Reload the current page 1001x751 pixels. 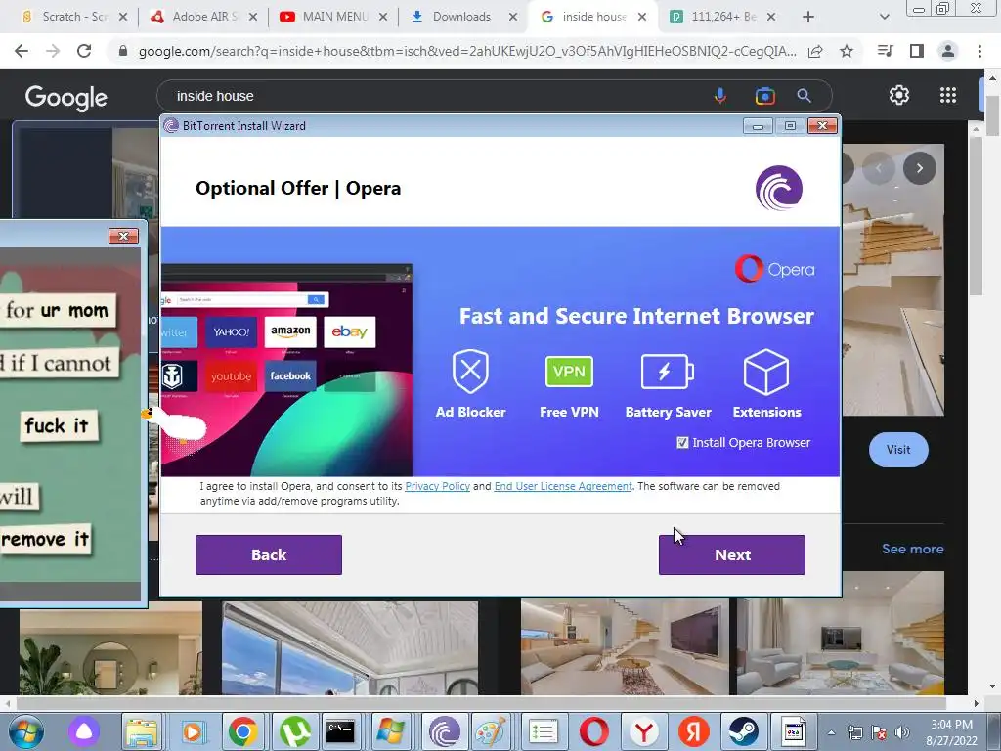pos(84,51)
